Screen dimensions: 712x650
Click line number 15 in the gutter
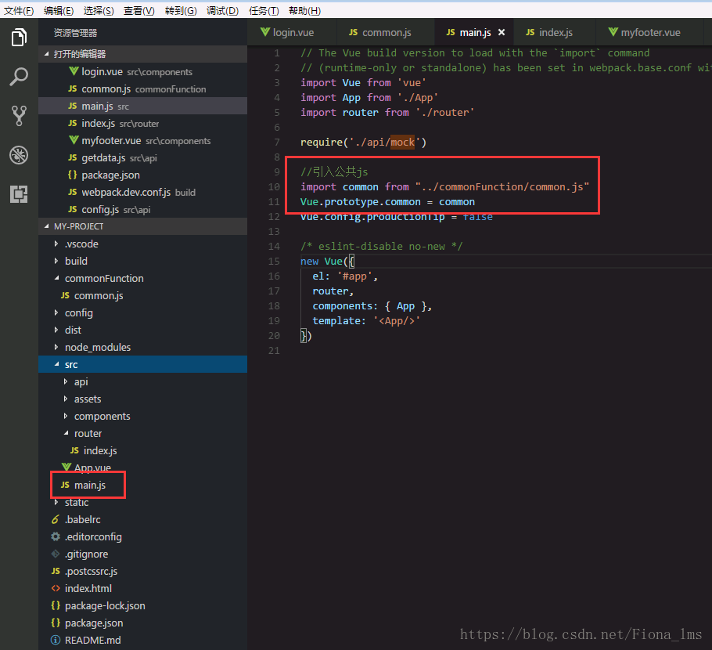pyautogui.click(x=274, y=261)
